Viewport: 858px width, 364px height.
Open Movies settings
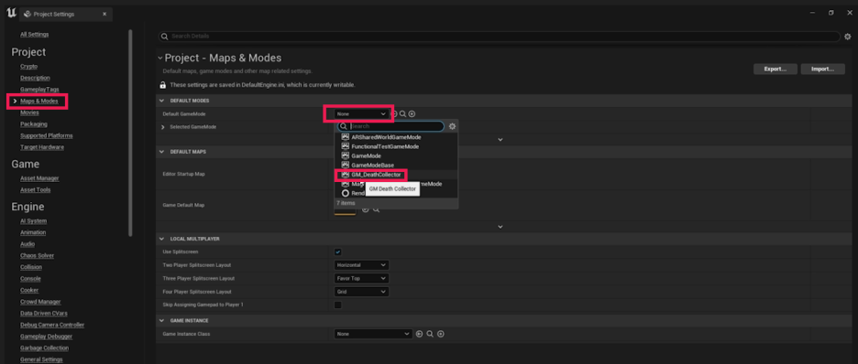tap(29, 112)
